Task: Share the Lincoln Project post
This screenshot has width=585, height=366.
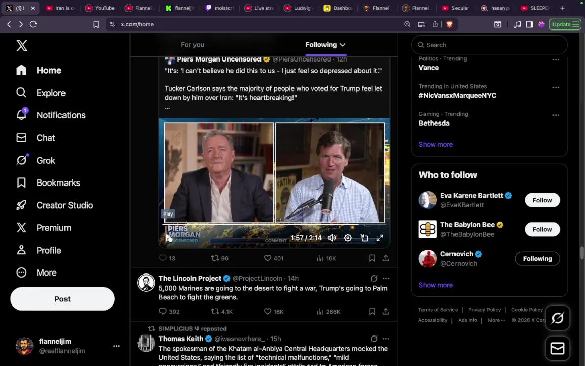Action: click(386, 312)
